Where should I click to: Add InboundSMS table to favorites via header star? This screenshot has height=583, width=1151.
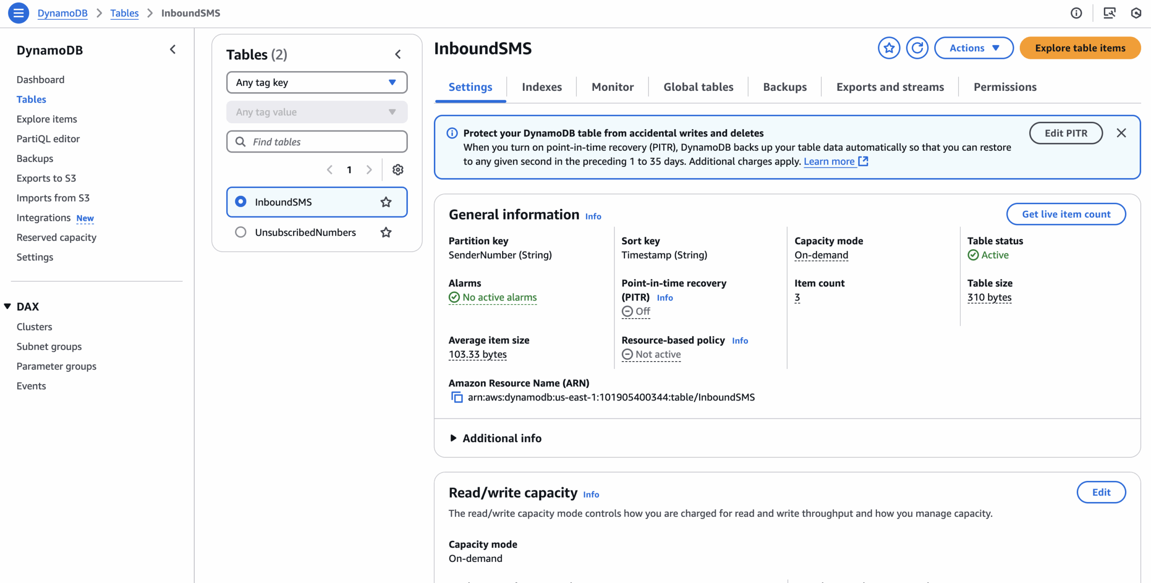(x=889, y=48)
